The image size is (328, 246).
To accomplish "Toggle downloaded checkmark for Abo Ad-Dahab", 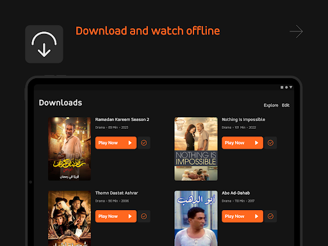I will coord(270,216).
